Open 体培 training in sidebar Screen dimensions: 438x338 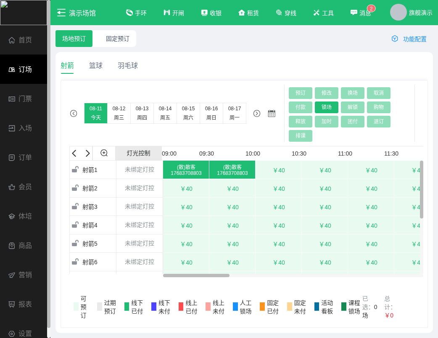(x=24, y=216)
